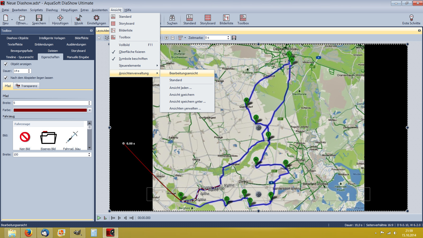Select the Kein Bild vehicle thumbnail

[25, 138]
